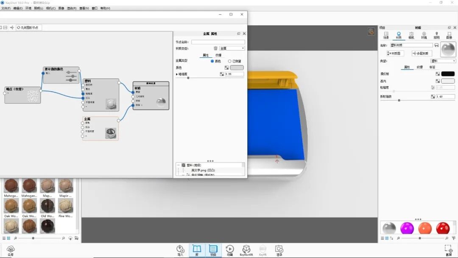Image resolution: width=458 pixels, height=258 pixels.
Task: Click the 图像 (Image) icon in Project panel
Action: (450, 34)
